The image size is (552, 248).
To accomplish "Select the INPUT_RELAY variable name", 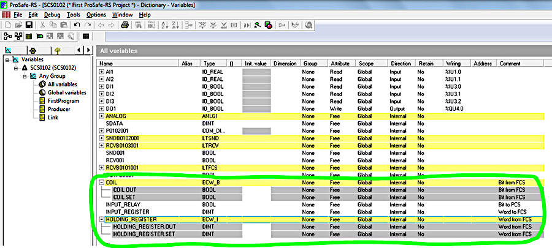I will tap(123, 205).
